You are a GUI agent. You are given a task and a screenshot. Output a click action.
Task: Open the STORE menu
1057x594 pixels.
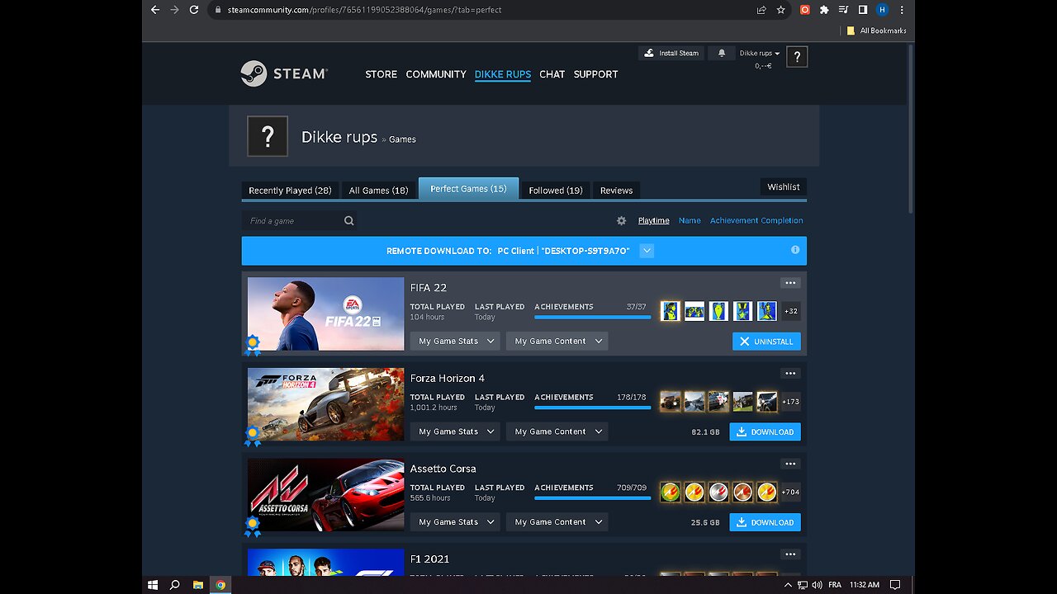pyautogui.click(x=382, y=74)
